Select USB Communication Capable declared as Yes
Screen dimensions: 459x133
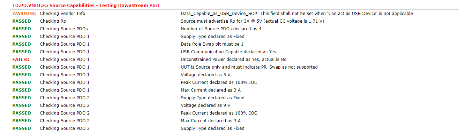click(x=228, y=52)
